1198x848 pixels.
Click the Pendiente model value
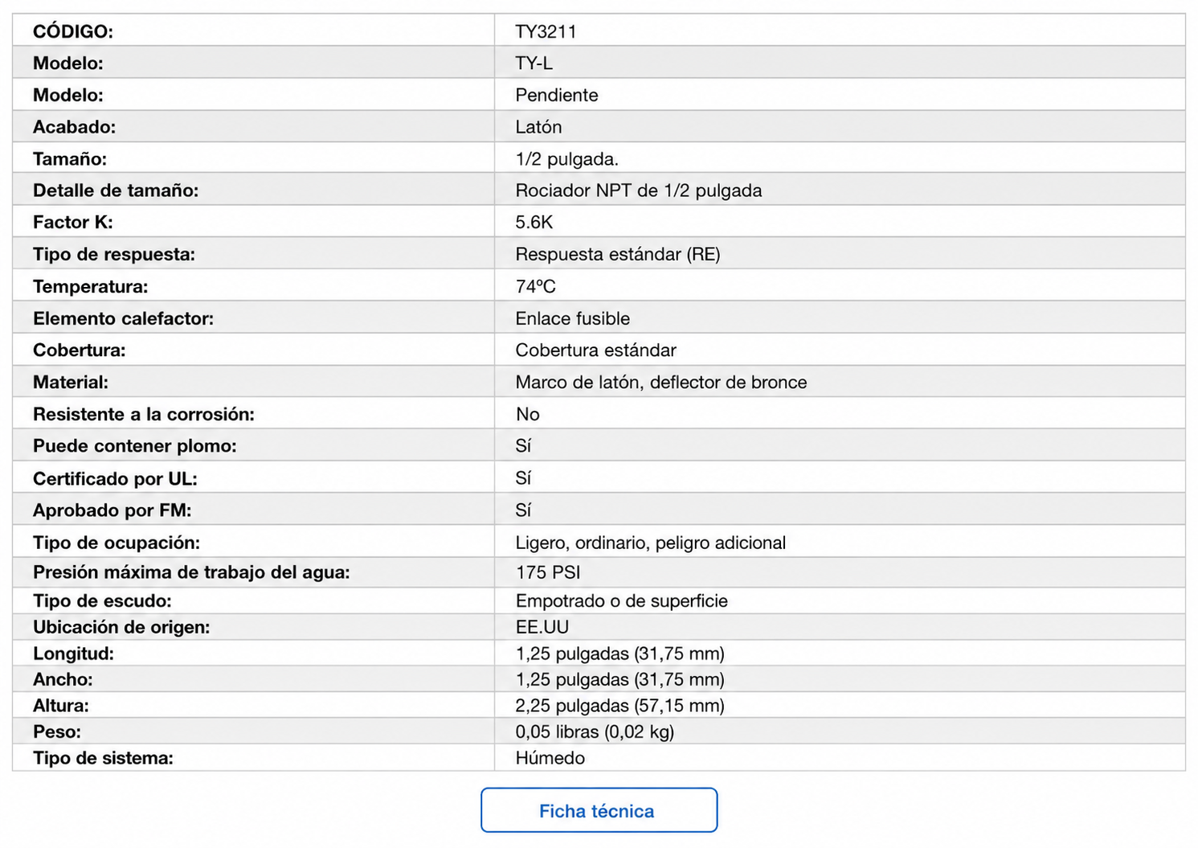[556, 95]
